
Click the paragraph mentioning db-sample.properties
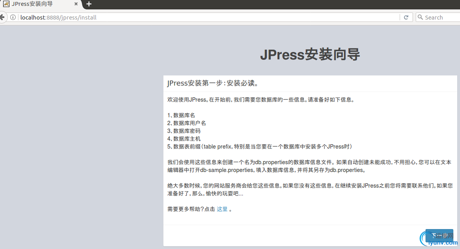tap(309, 166)
